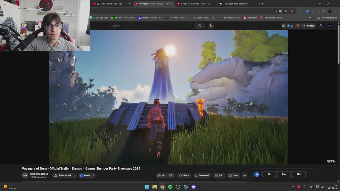This screenshot has width=340, height=191.
Task: Open more actions three-dot button below video
Action: (245, 175)
